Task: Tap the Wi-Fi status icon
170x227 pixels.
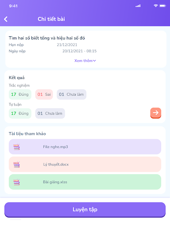Action: 155,6
